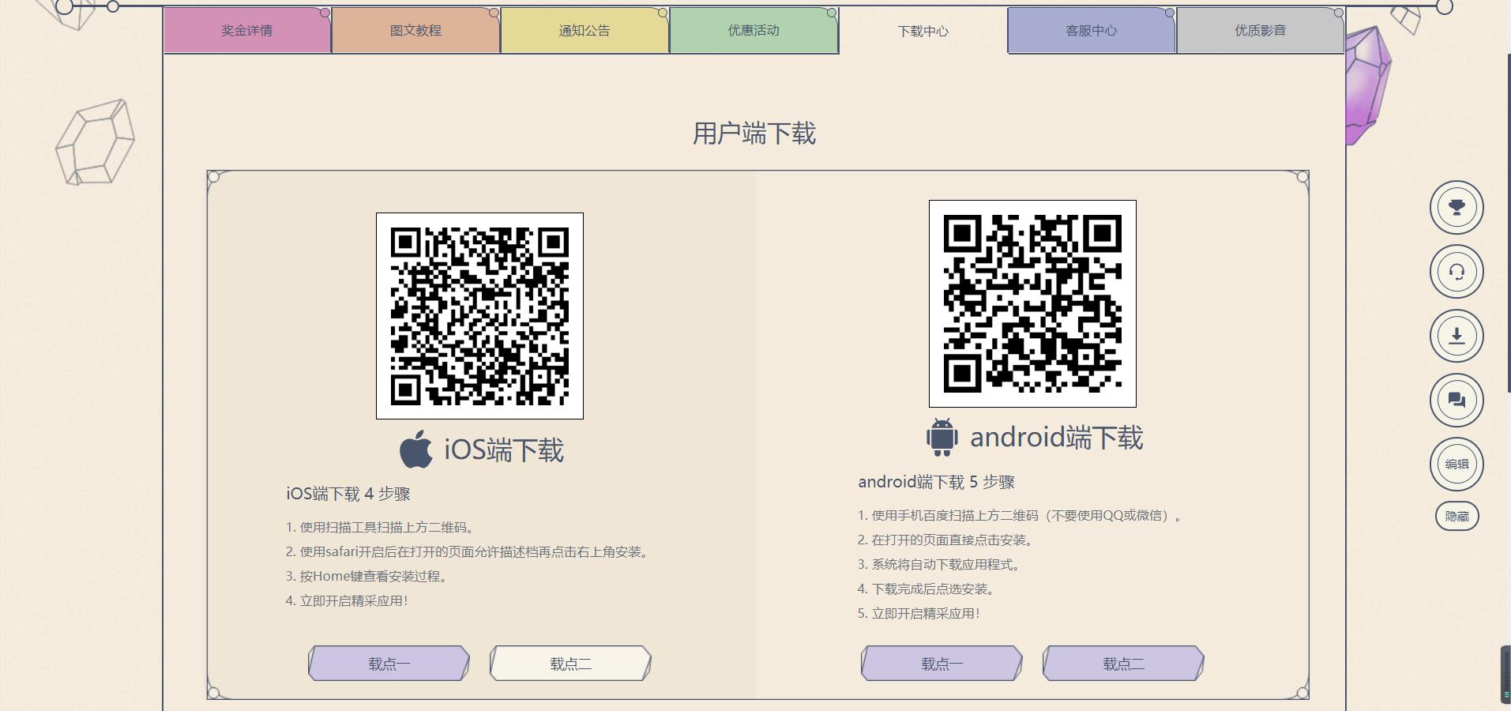This screenshot has width=1511, height=711.
Task: Select the 下载中心 tab
Action: [x=923, y=31]
